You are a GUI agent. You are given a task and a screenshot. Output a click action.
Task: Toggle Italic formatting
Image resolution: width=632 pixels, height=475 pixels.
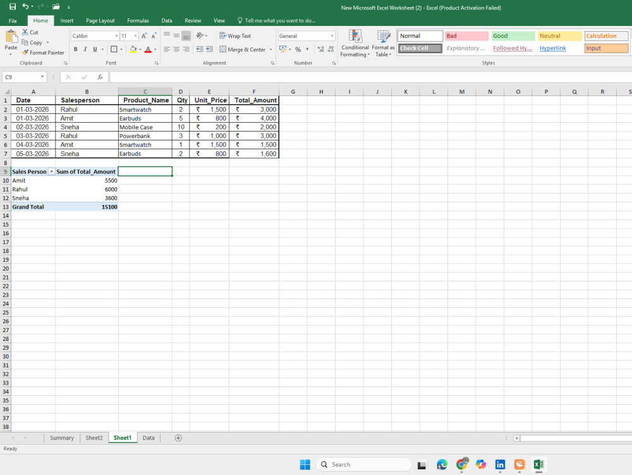click(85, 49)
